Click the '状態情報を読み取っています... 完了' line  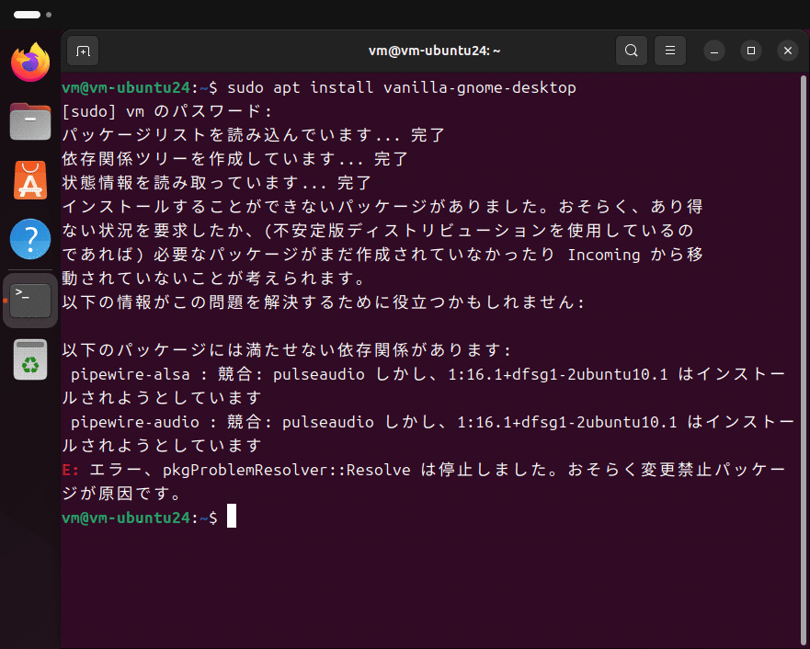(x=217, y=183)
